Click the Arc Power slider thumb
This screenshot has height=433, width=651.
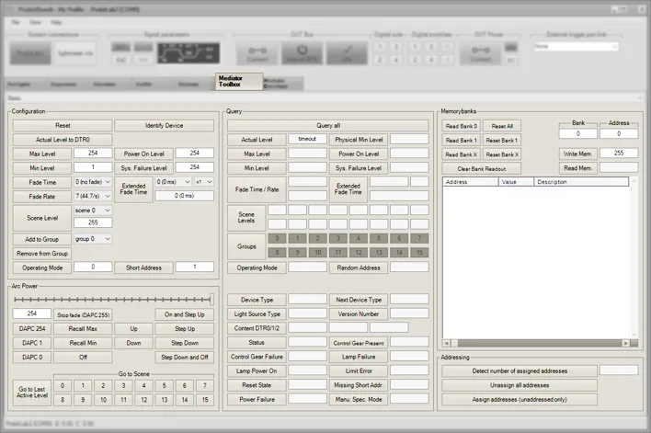(211, 299)
